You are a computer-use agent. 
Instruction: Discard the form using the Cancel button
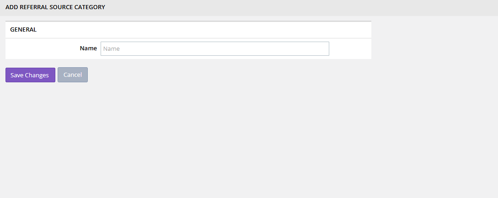[x=72, y=75]
